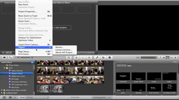
Task: Hide the Event Library list button
Action: click(4, 97)
